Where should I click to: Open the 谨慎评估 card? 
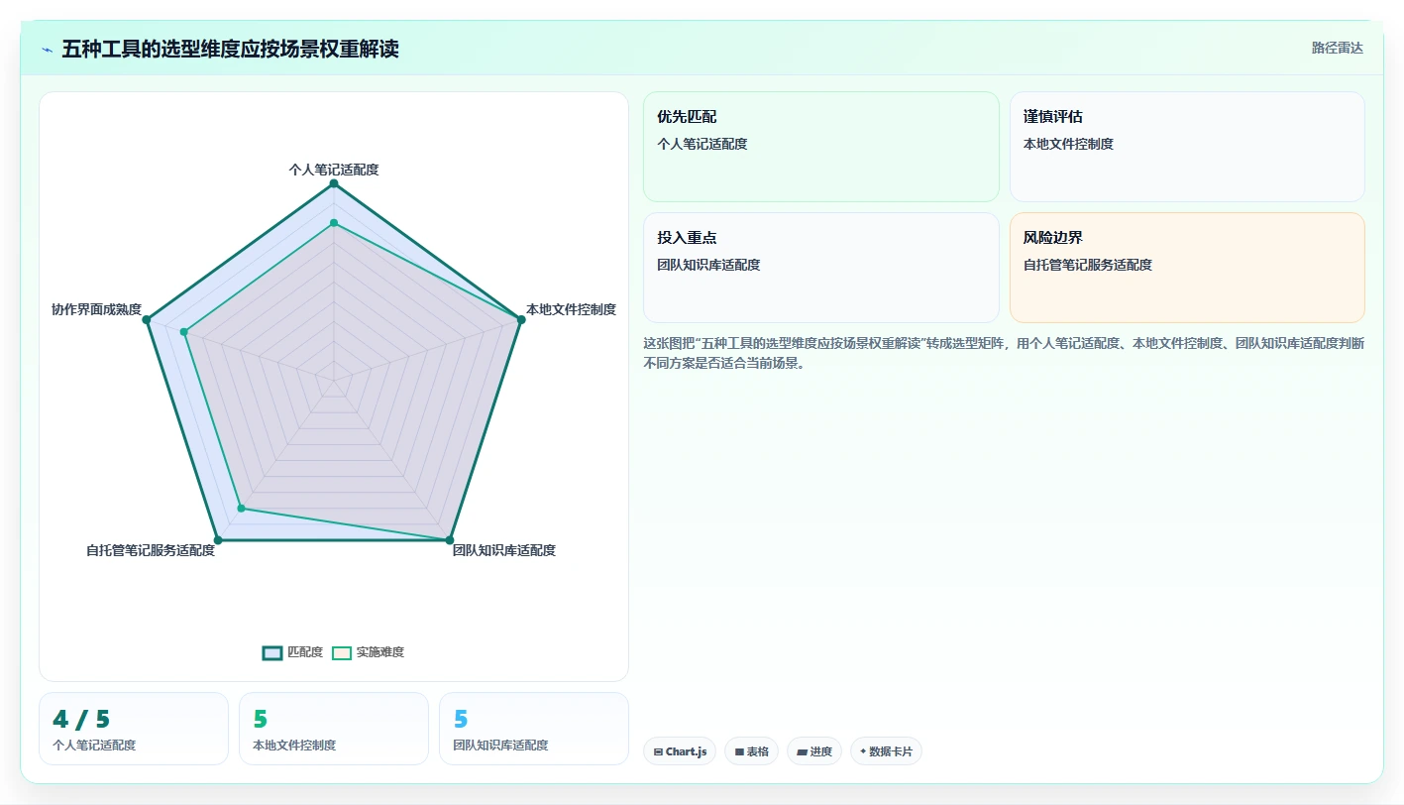click(1187, 147)
